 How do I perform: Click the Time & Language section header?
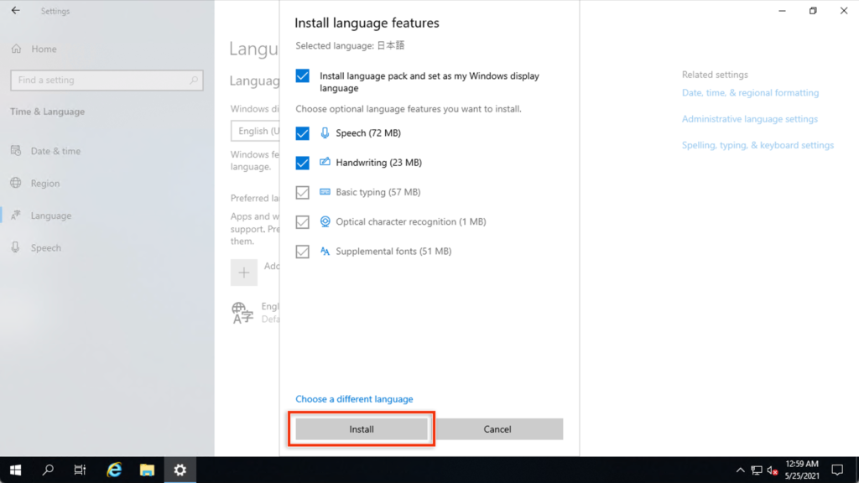[47, 112]
